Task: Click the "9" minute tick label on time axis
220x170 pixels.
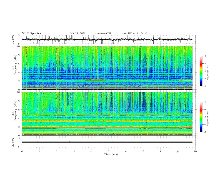Action: pyautogui.click(x=178, y=151)
